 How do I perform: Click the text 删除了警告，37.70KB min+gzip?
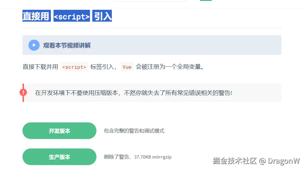[138, 157]
